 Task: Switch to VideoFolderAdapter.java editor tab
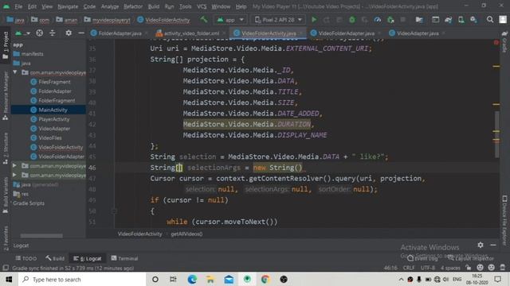point(346,33)
